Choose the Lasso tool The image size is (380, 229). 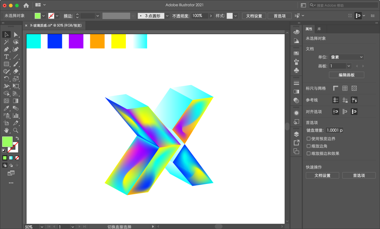coord(16,42)
